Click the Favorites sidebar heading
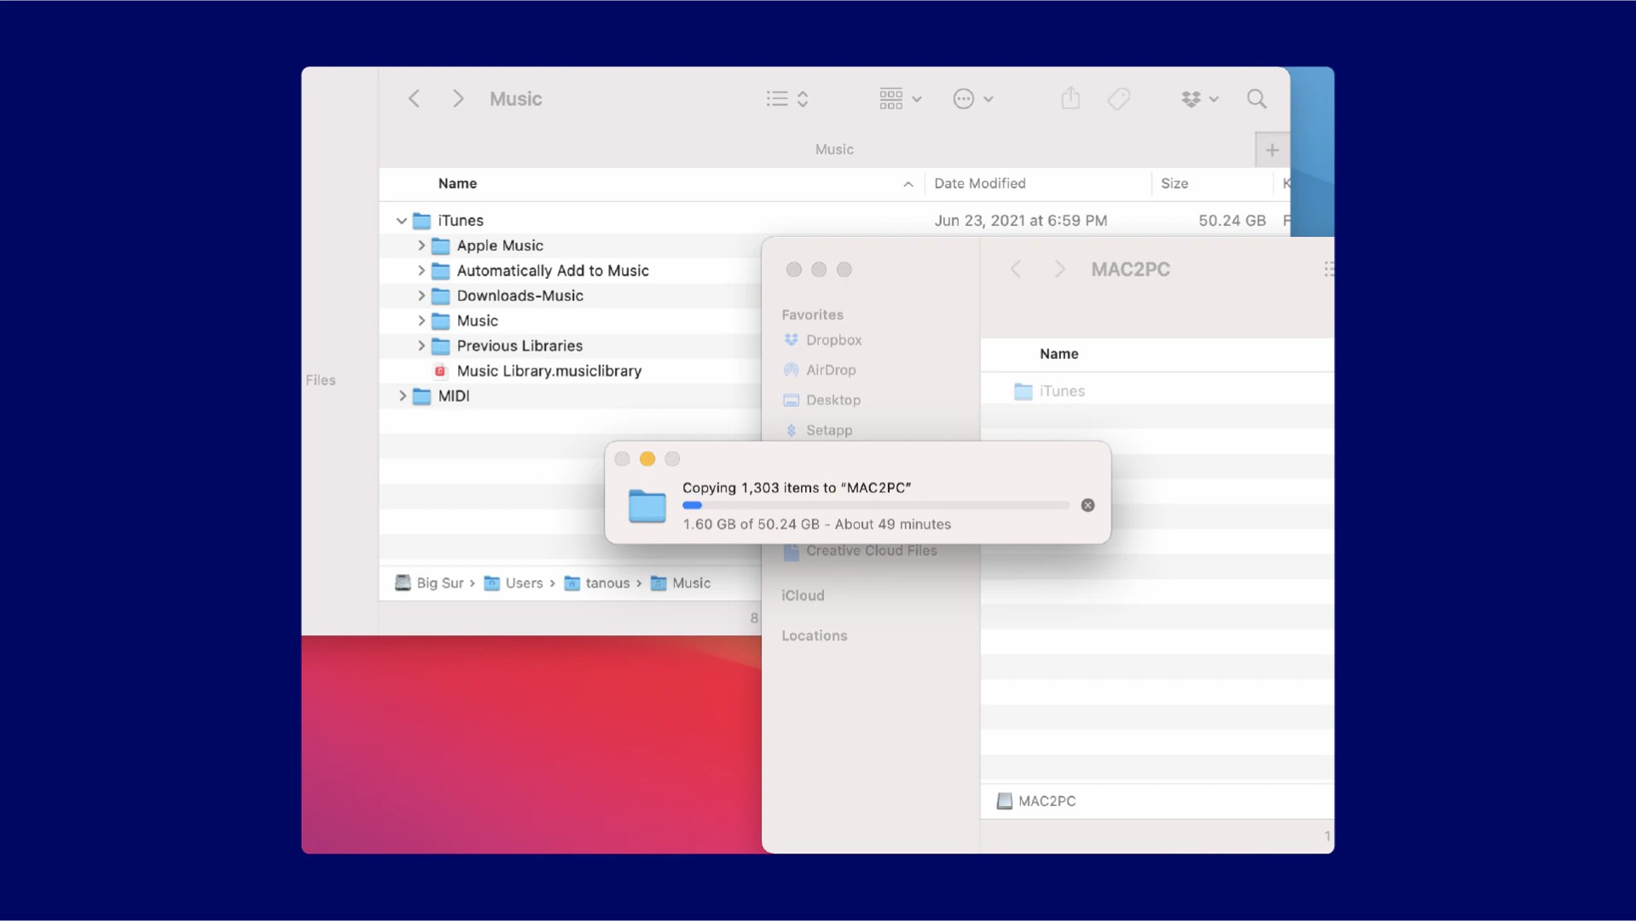Image resolution: width=1636 pixels, height=921 pixels. click(812, 315)
